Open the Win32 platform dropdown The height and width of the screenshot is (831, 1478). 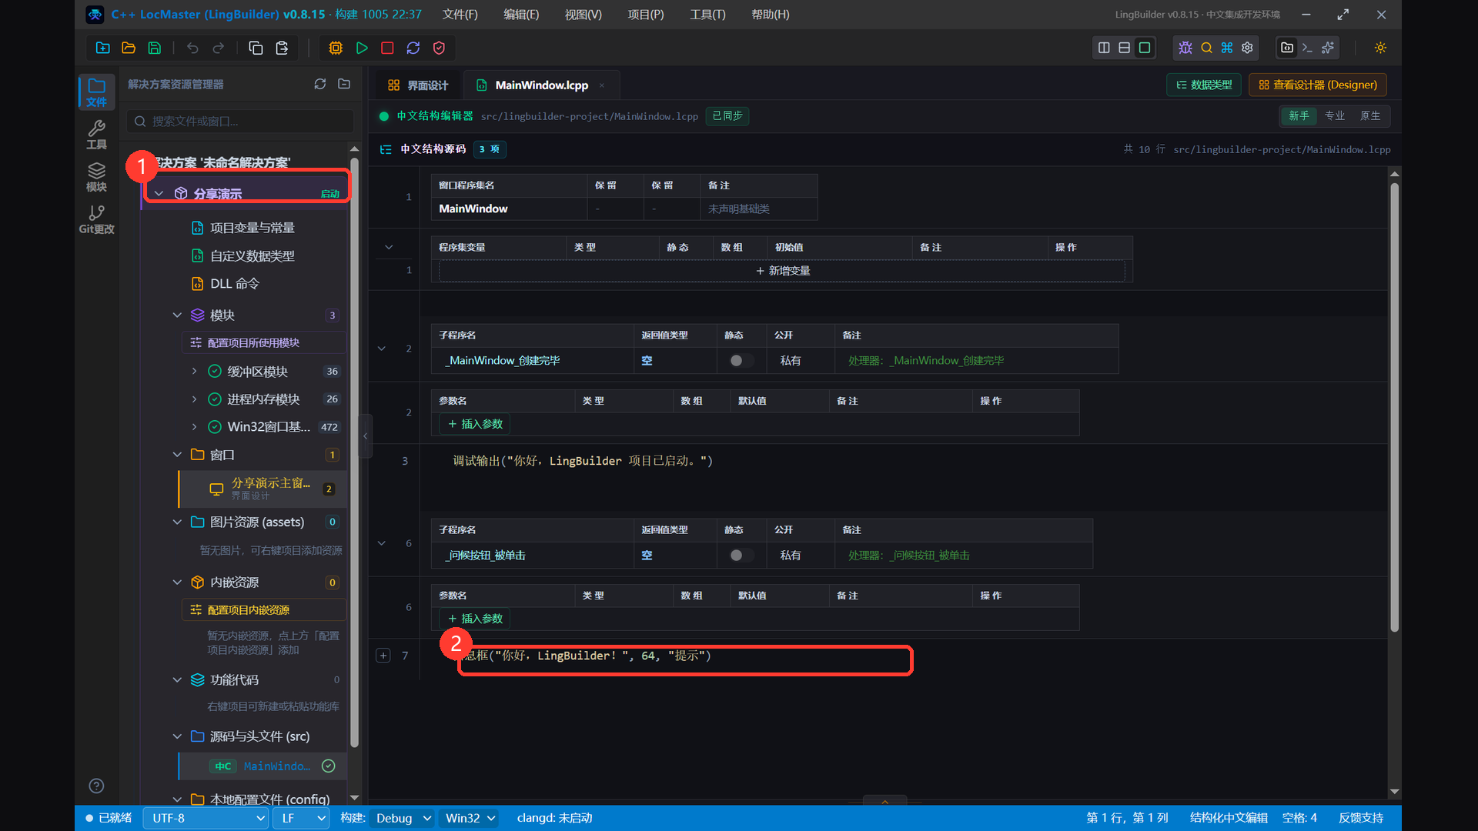469,818
